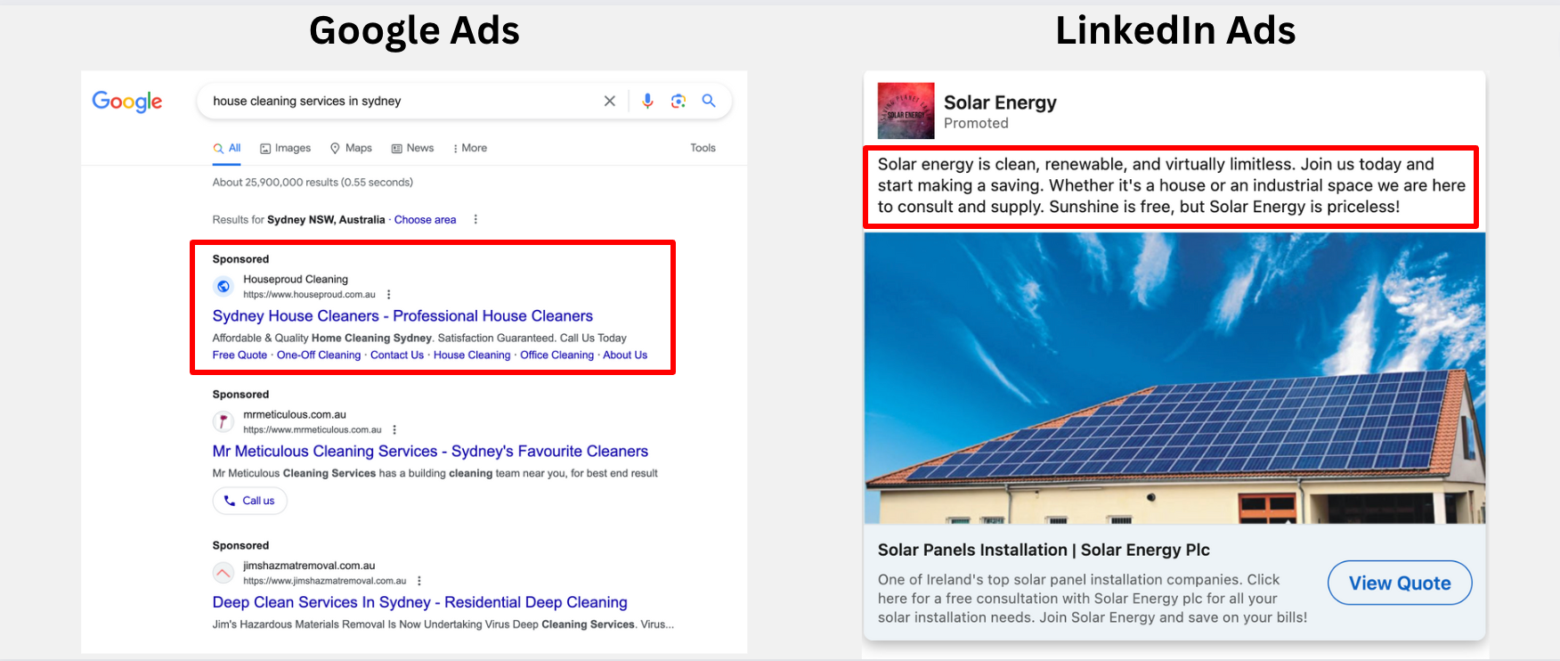The height and width of the screenshot is (661, 1560).
Task: Start voice search with the microphone icon
Action: (x=647, y=102)
